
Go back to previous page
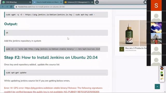[x=3, y=7]
